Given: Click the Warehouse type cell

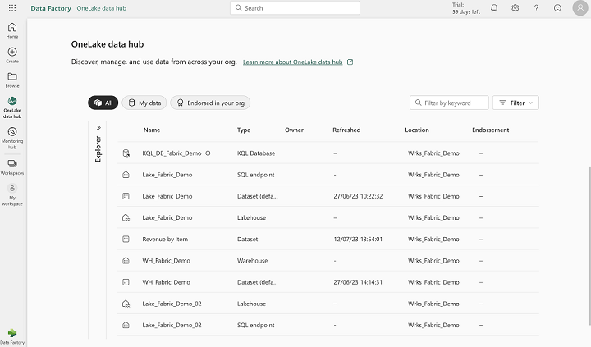Looking at the screenshot, I should tap(252, 260).
